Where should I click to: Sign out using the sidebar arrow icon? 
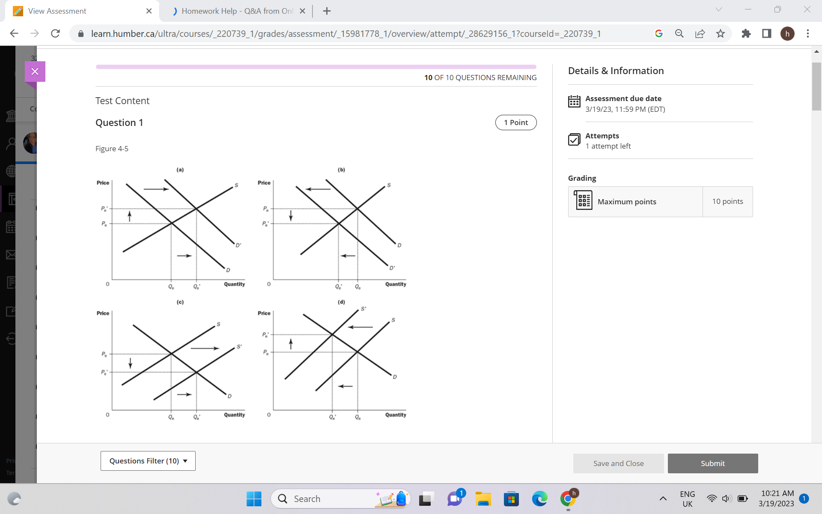[11, 338]
